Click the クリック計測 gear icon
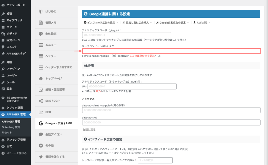The image size is (268, 165). [x=3, y=108]
